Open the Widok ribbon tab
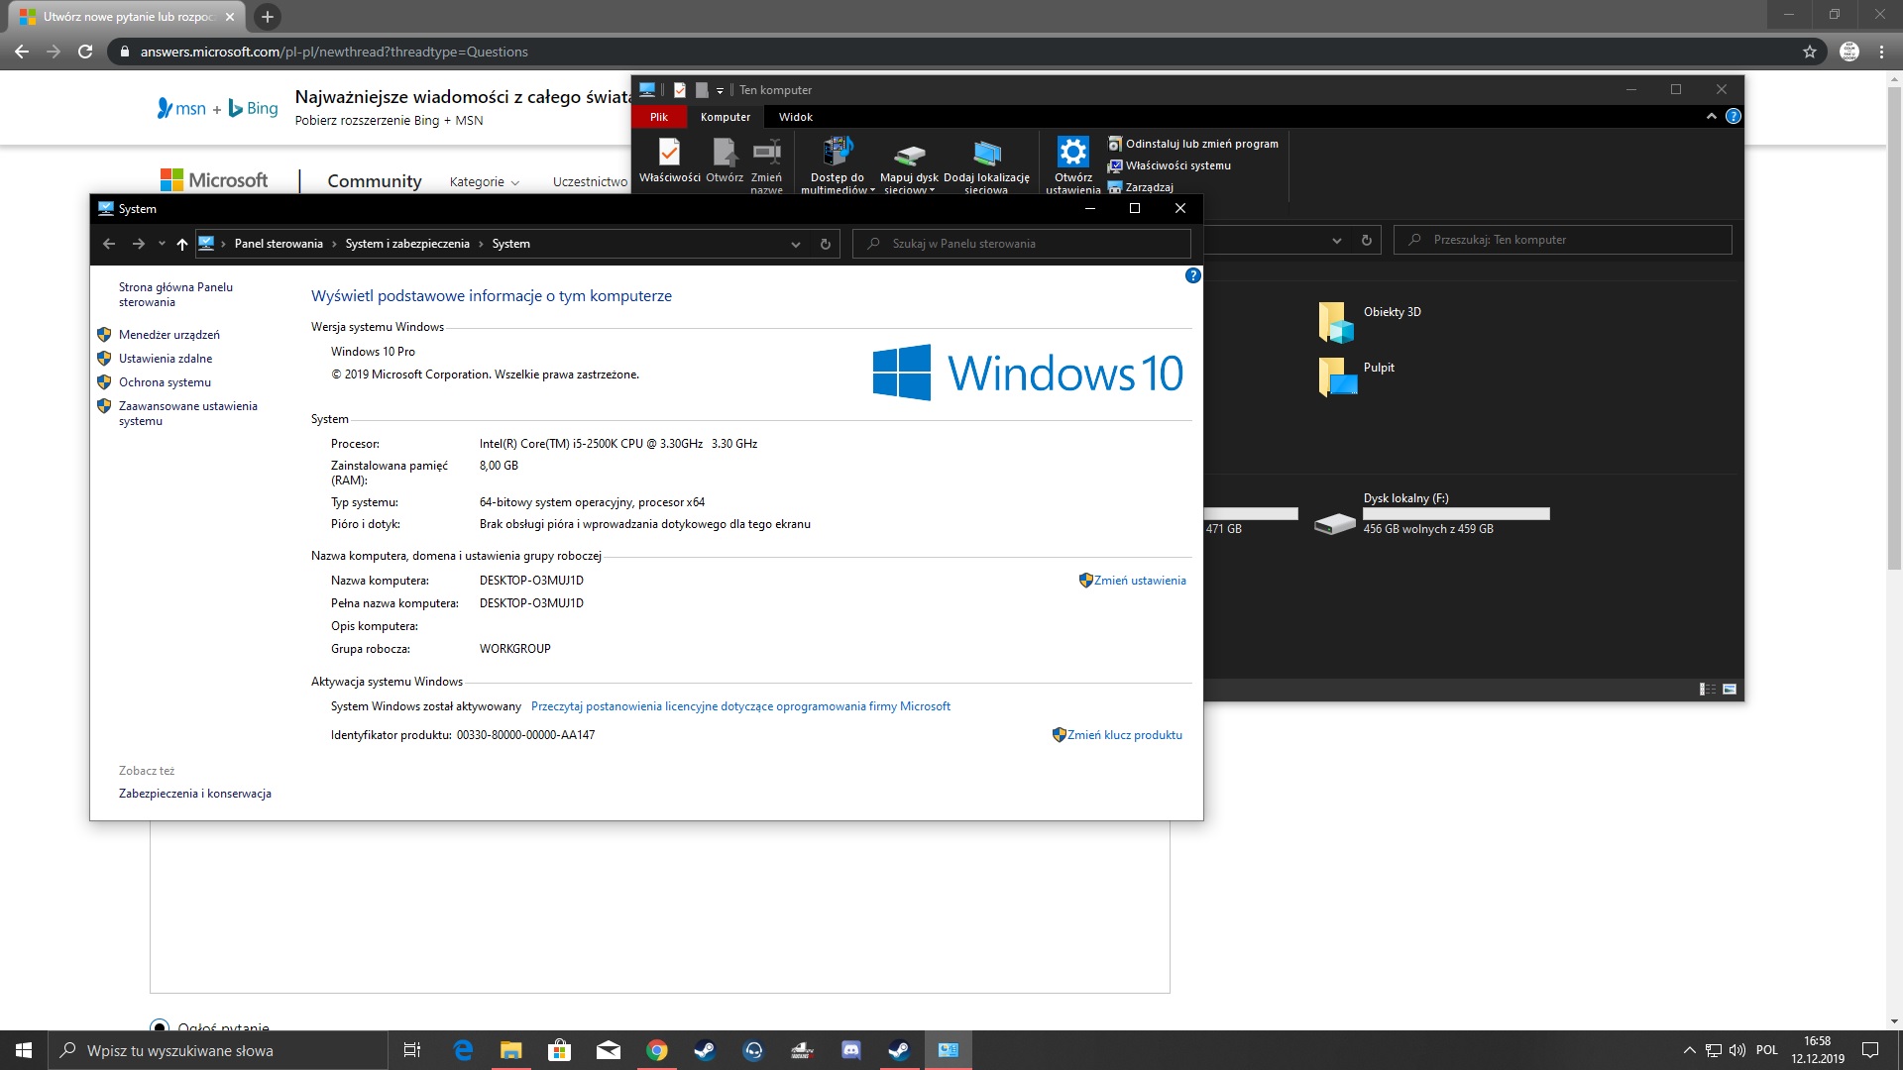The width and height of the screenshot is (1903, 1070). (x=795, y=117)
